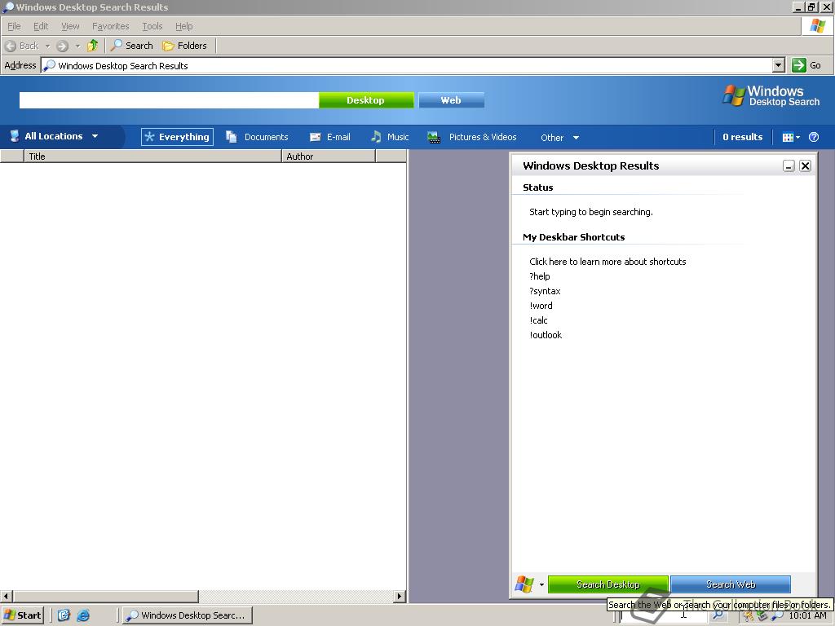Viewport: 835px width, 626px height.
Task: Click the 0 results count label
Action: point(742,137)
